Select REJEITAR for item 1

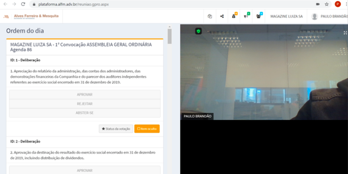pyautogui.click(x=84, y=104)
